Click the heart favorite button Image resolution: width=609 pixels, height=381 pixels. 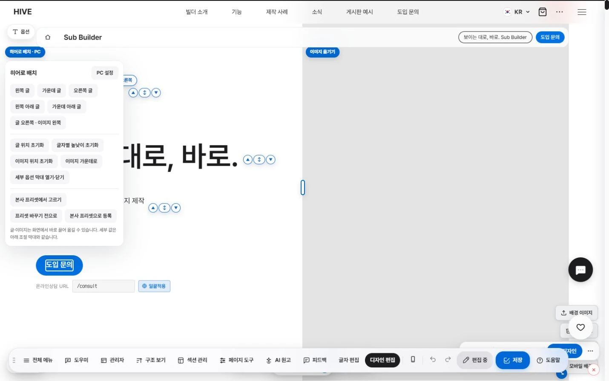(x=580, y=327)
